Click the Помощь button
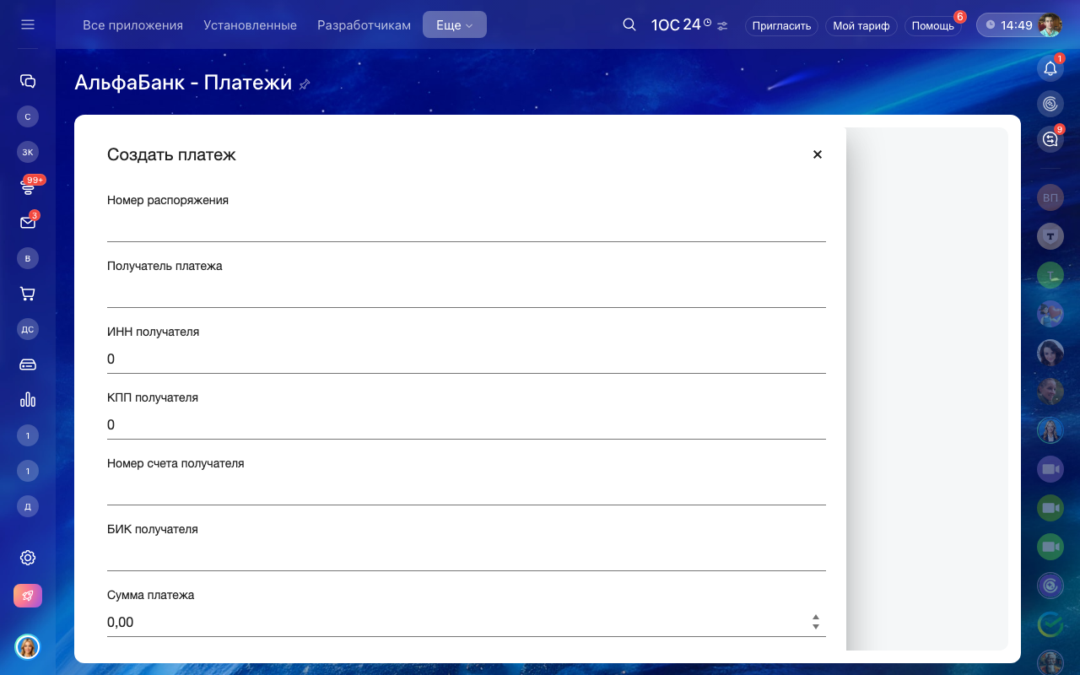This screenshot has width=1080, height=675. click(932, 26)
